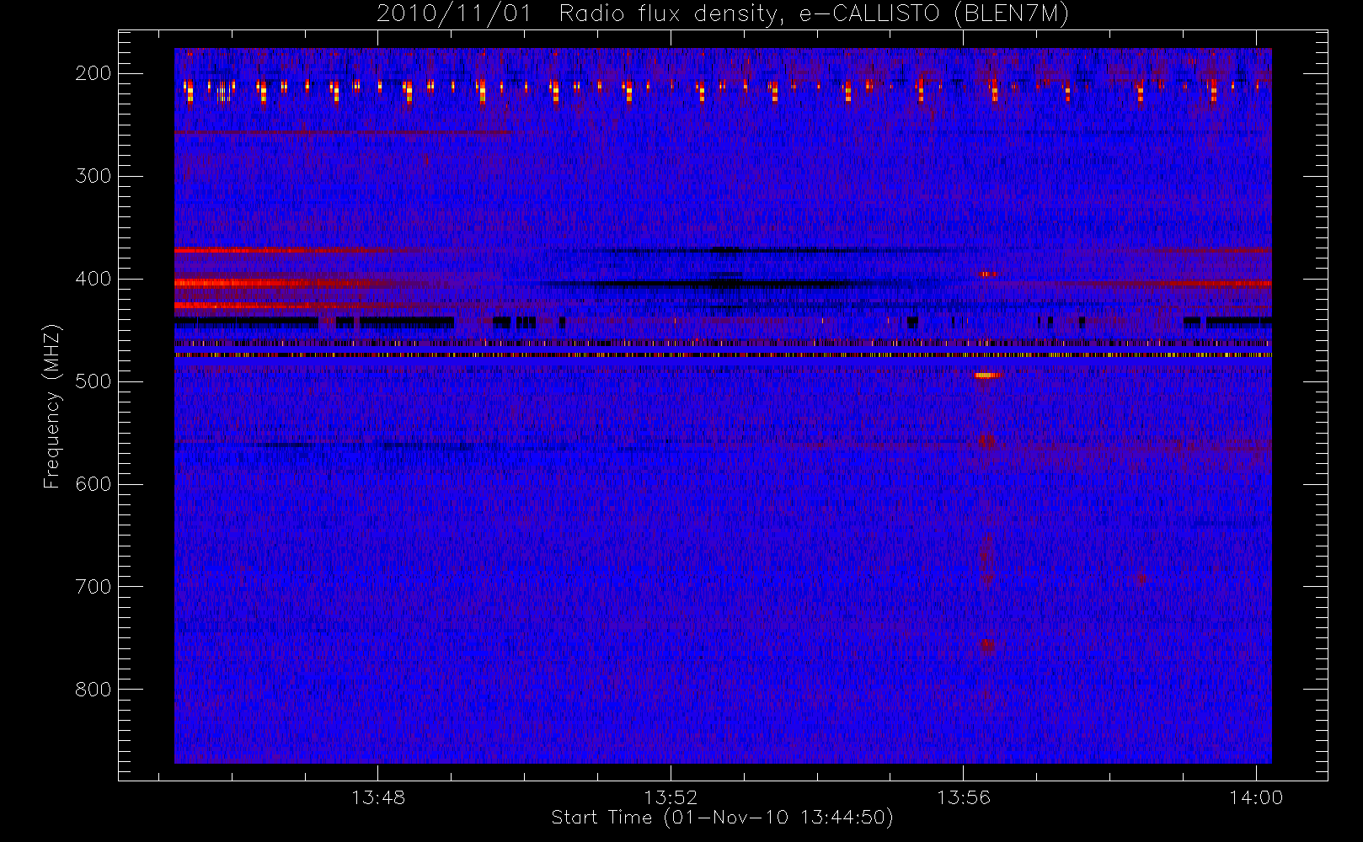Click the bright yellow burst near 500 MHz

tap(987, 376)
